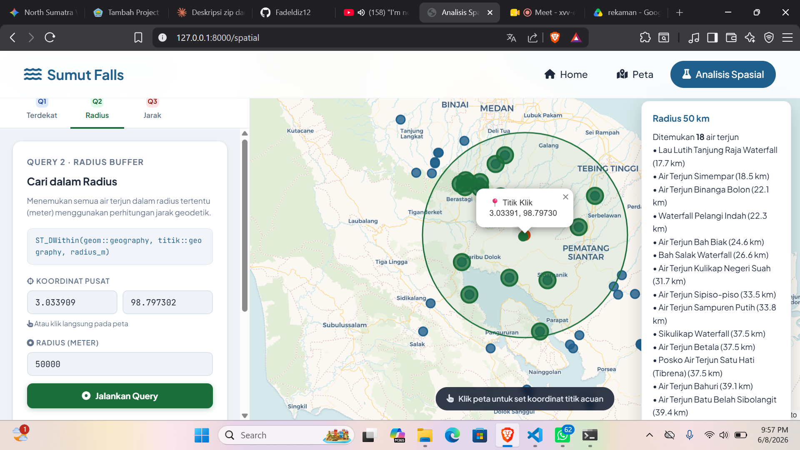Select Air Terjun Bahuri result
Image resolution: width=800 pixels, height=450 pixels.
click(705, 386)
